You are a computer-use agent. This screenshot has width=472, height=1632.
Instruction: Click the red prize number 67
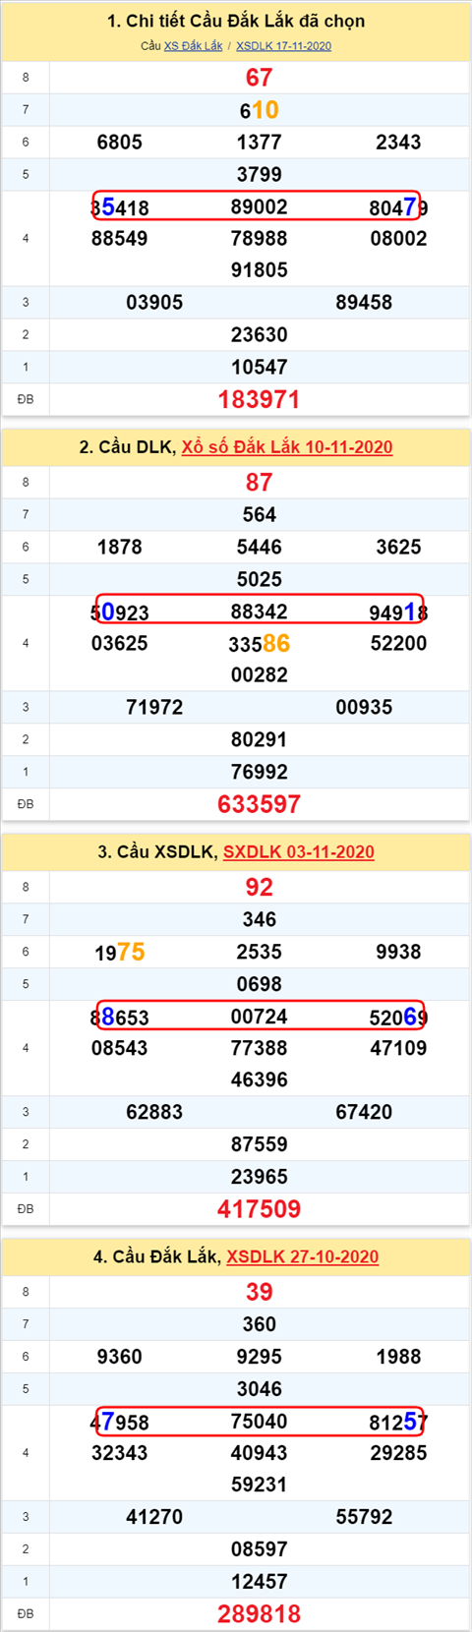coord(260,78)
